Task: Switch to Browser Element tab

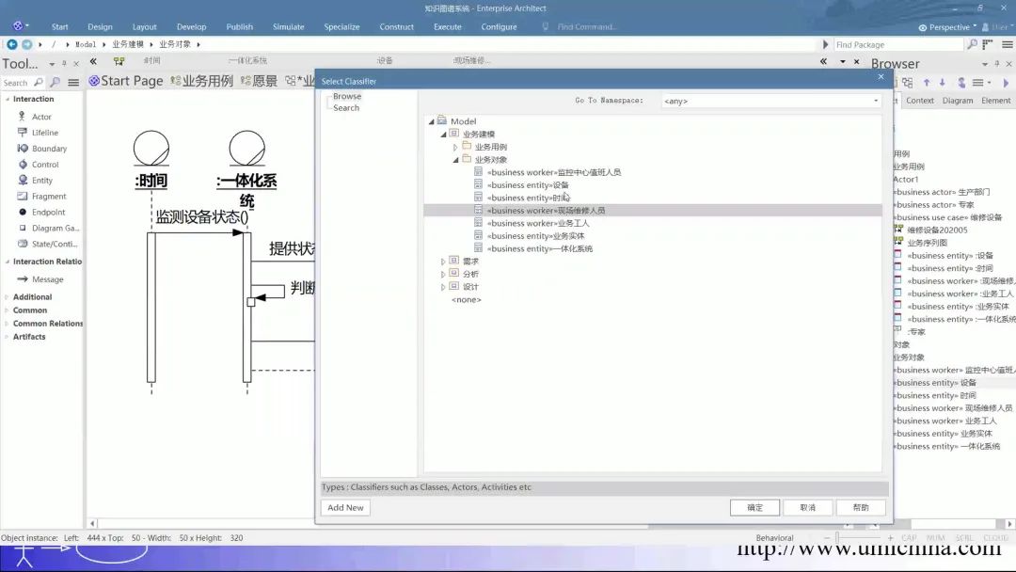Action: coord(996,101)
